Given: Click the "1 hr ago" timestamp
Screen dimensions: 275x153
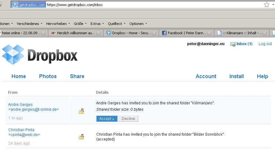Looking at the screenshot, I should (x=15, y=118).
